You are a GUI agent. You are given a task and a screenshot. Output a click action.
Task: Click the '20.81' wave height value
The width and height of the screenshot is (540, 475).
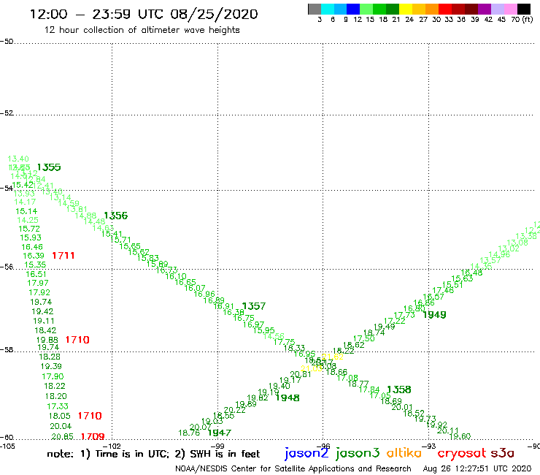pyautogui.click(x=301, y=374)
